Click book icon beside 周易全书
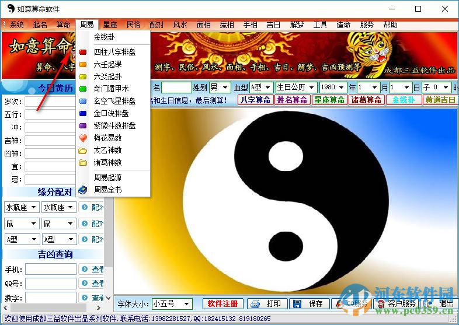 click(83, 190)
